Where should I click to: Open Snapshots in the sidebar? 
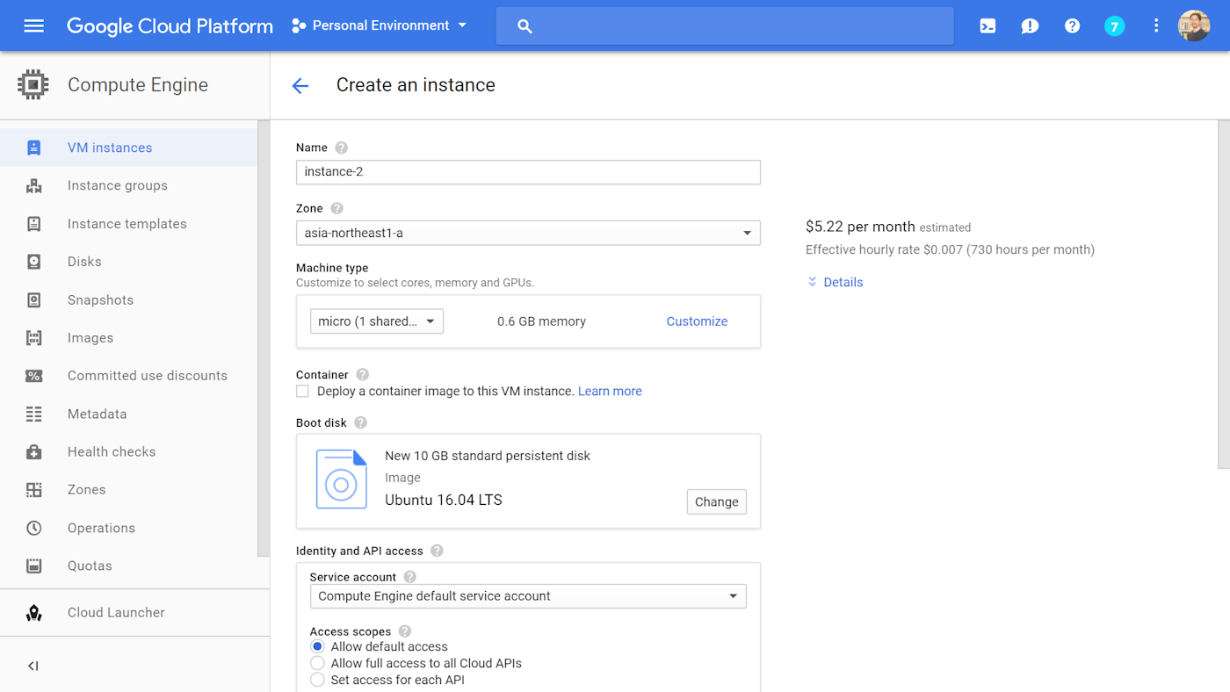point(100,299)
